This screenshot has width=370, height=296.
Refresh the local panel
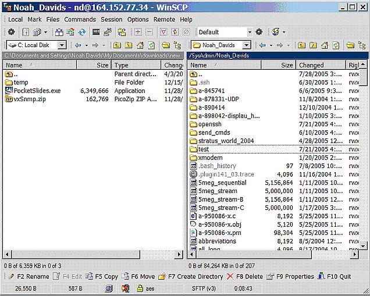(151, 45)
